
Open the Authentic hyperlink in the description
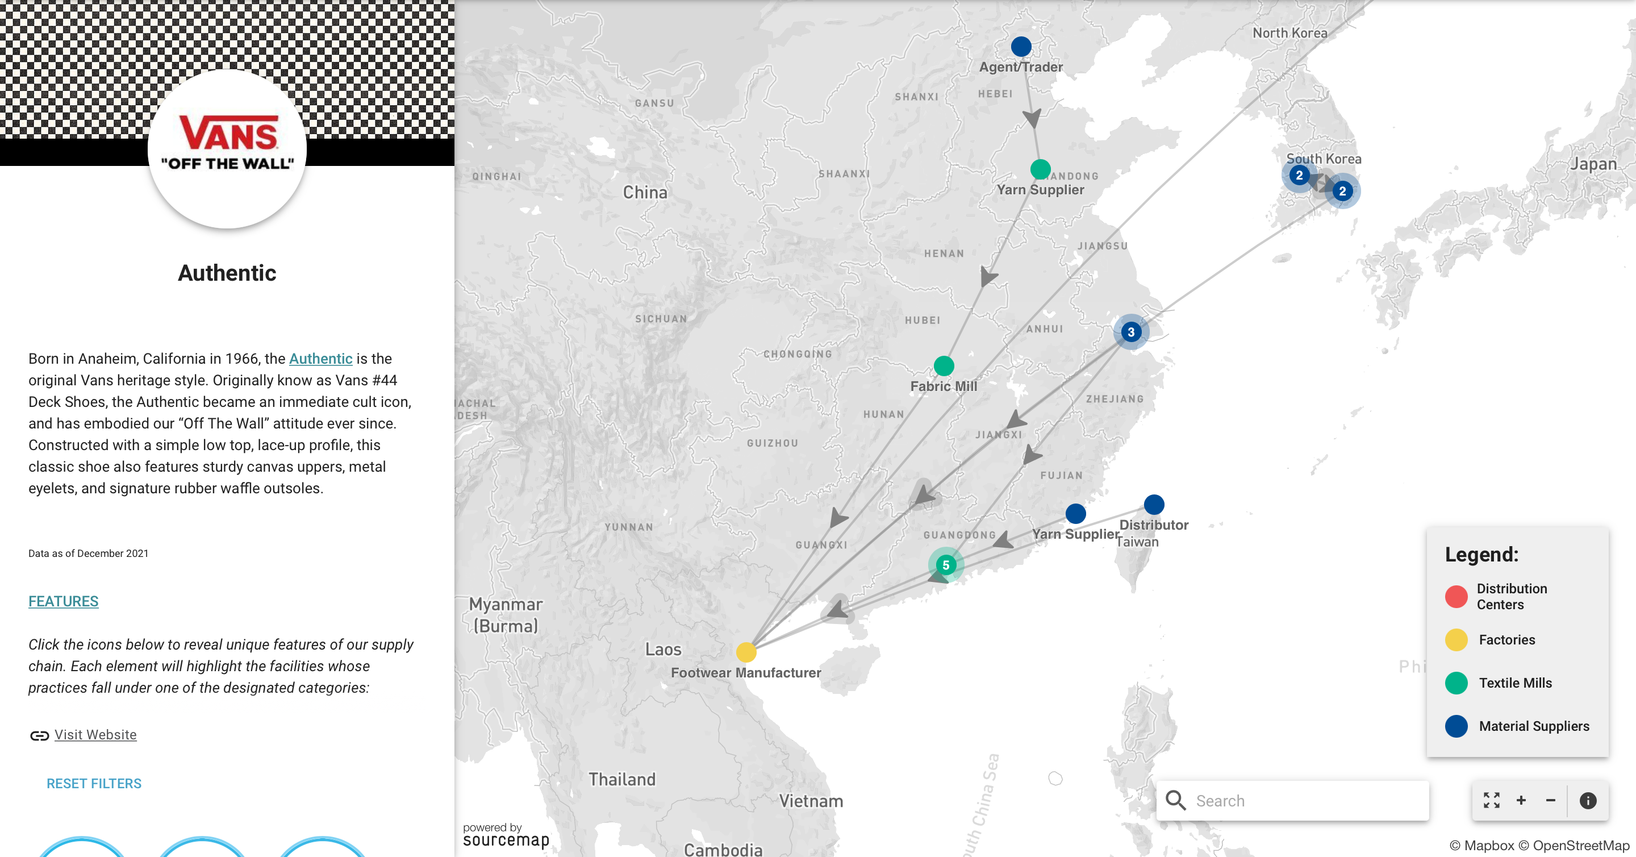coord(321,359)
